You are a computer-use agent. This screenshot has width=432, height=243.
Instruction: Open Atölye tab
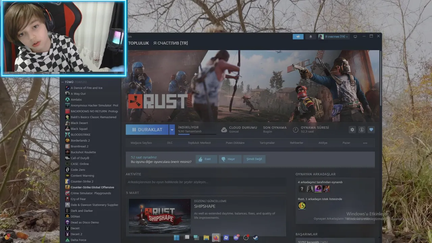323,143
